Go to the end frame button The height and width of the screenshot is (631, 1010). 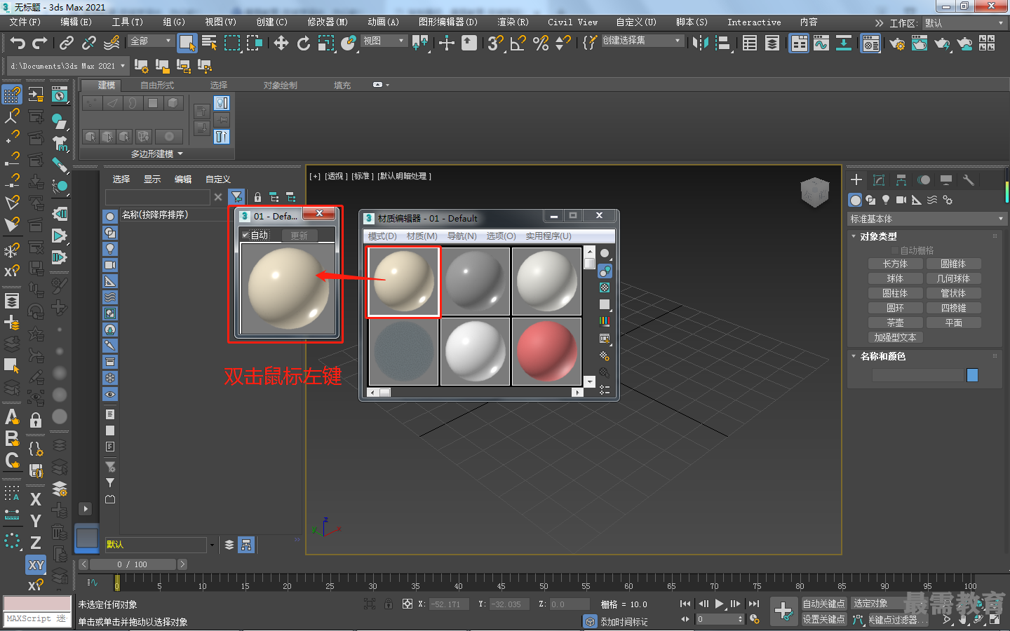(754, 604)
